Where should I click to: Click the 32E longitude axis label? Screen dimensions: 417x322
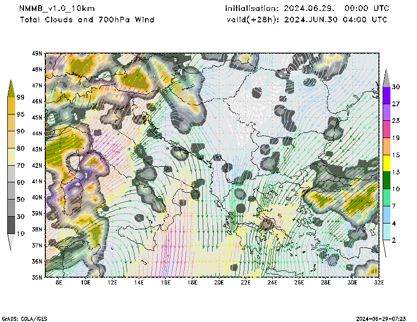[378, 283]
